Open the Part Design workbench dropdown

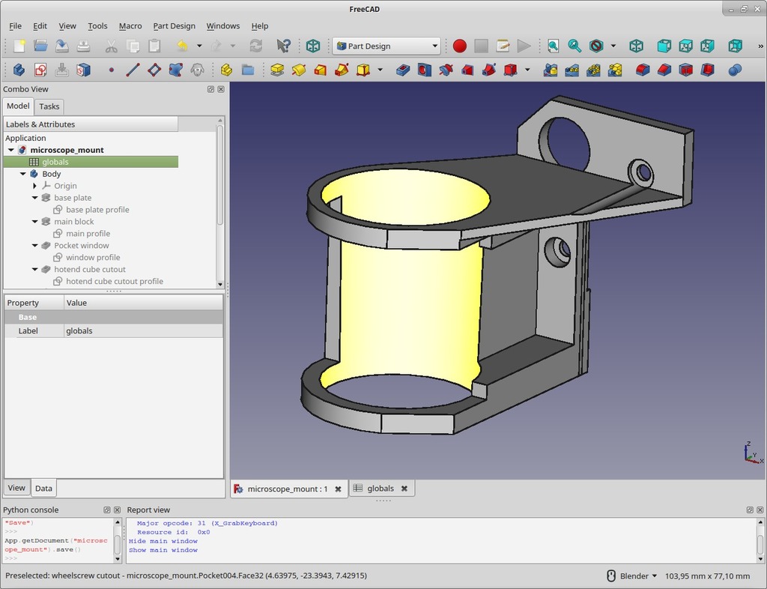click(386, 46)
